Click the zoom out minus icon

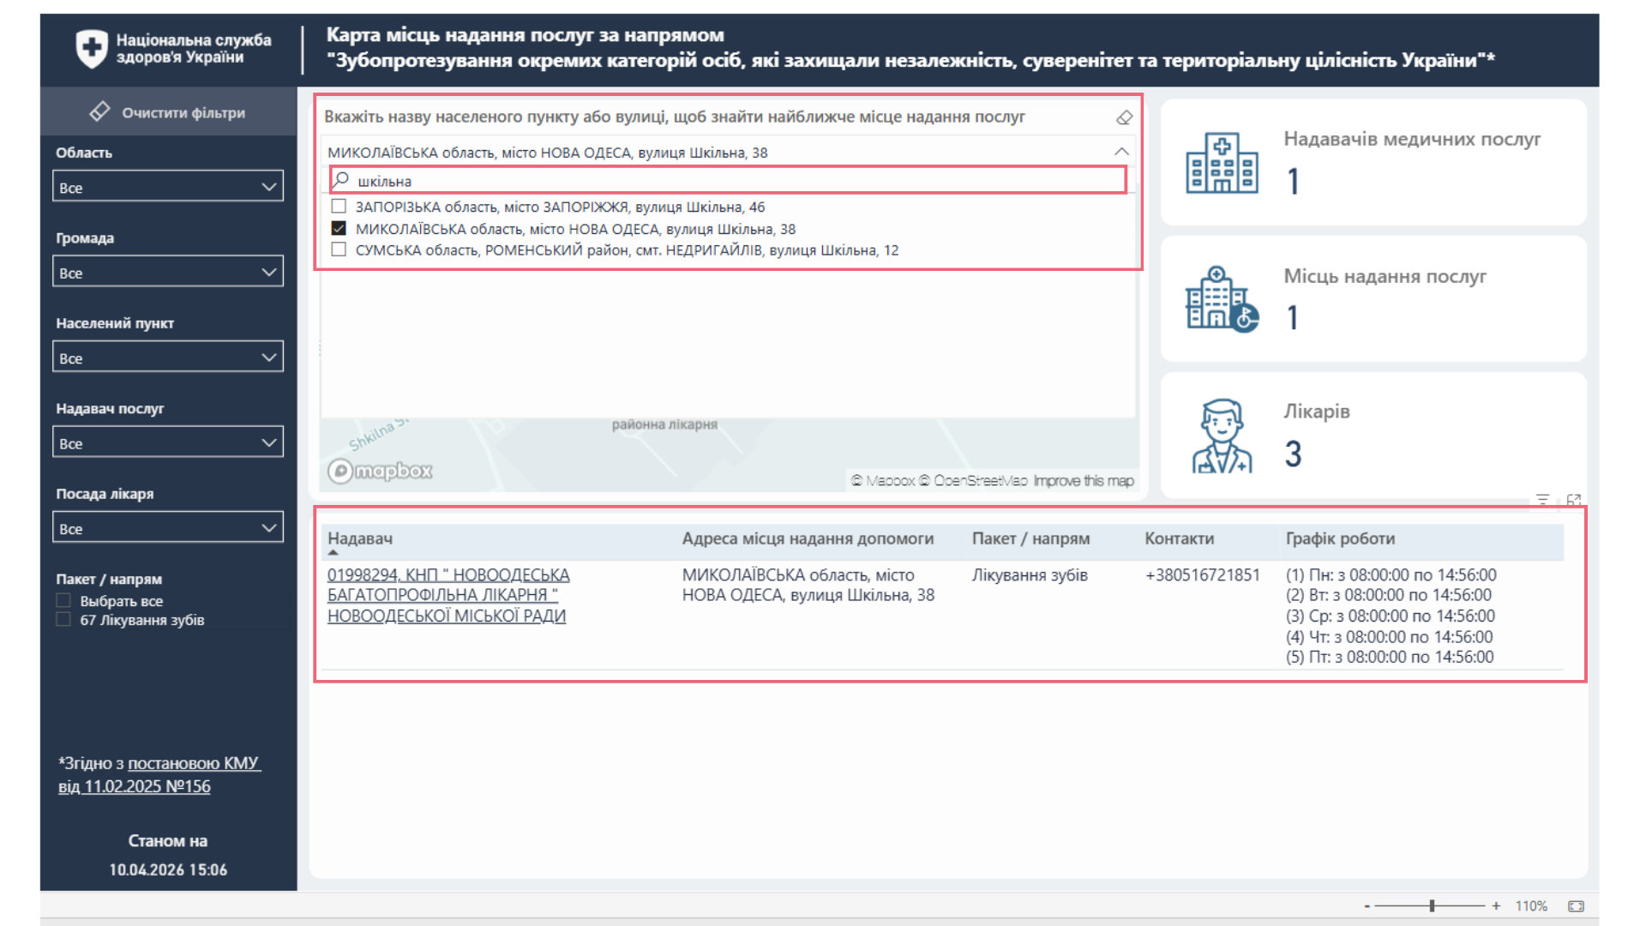[x=1367, y=906]
